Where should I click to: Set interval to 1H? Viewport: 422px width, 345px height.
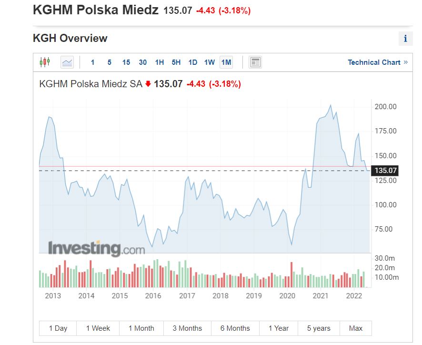click(x=160, y=62)
